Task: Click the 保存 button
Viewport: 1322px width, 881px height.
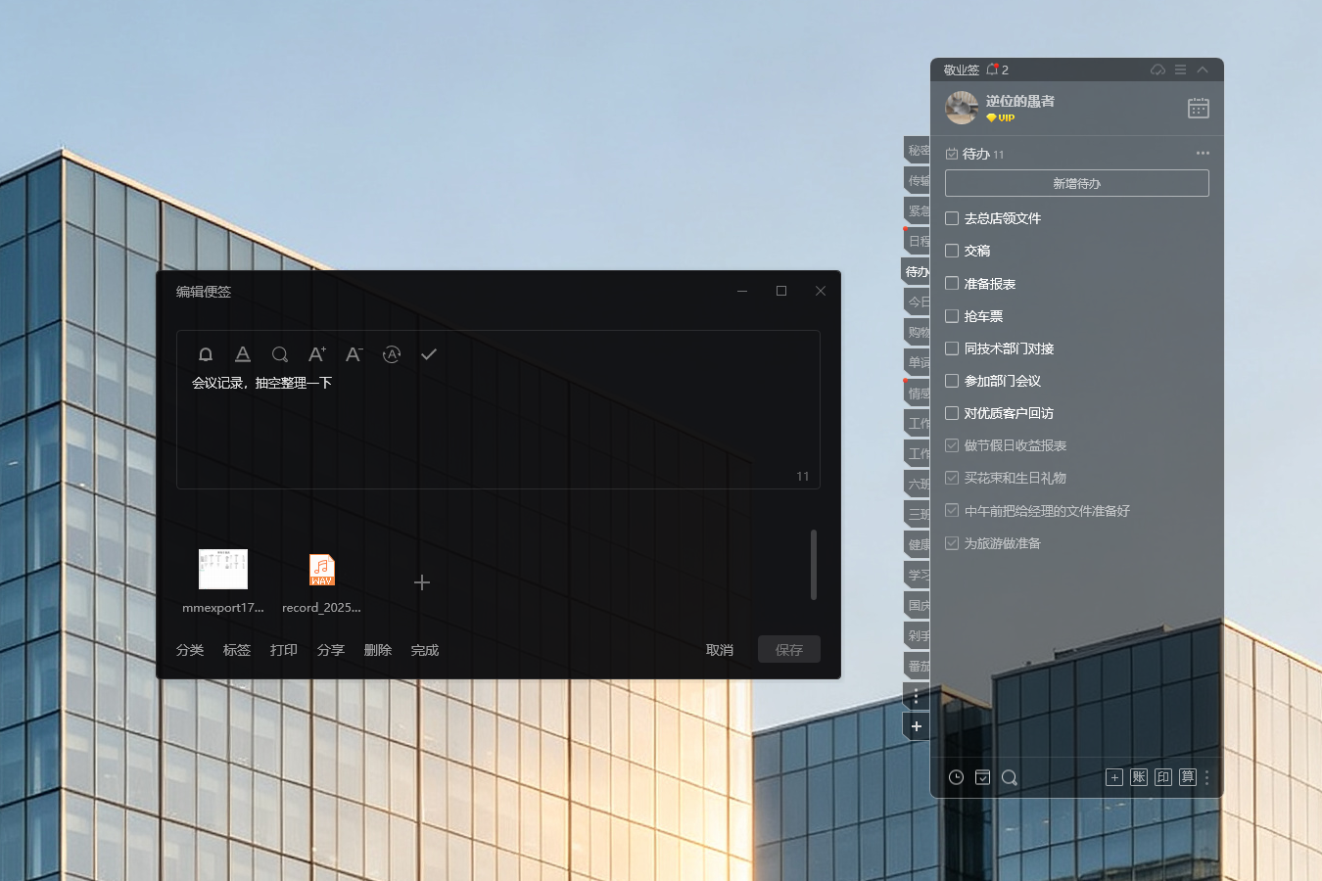Action: tap(789, 649)
